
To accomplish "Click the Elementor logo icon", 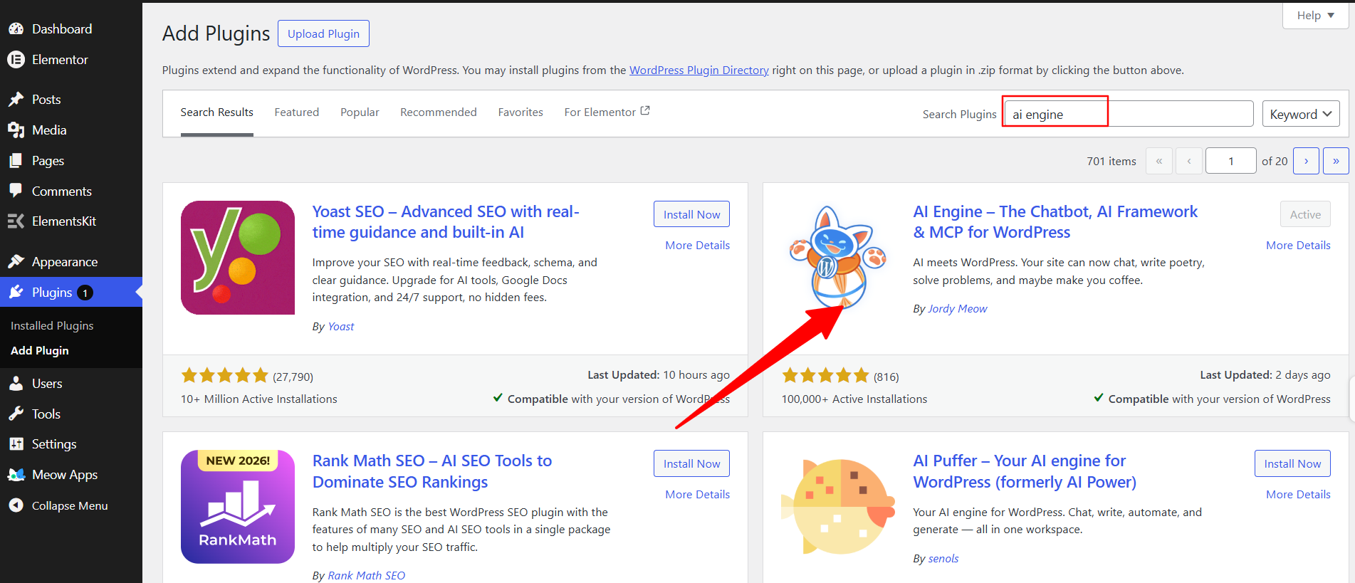I will click(16, 60).
